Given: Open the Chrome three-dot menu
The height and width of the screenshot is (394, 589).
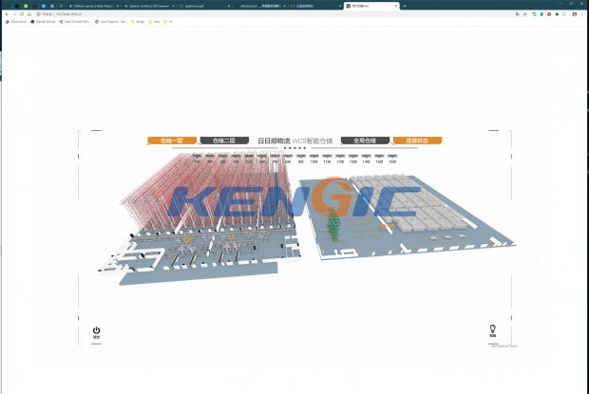Looking at the screenshot, I should 582,14.
